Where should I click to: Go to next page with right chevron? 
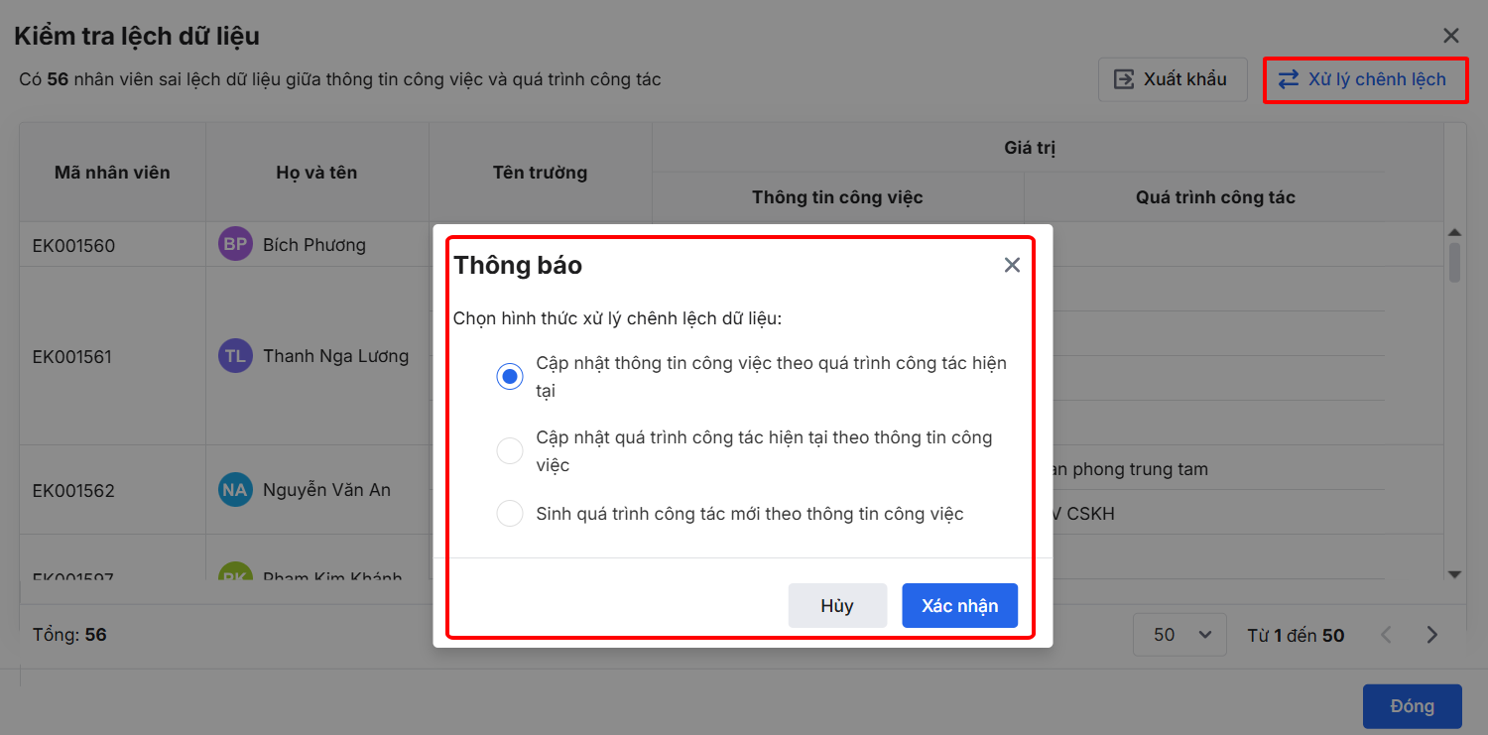coord(1431,635)
